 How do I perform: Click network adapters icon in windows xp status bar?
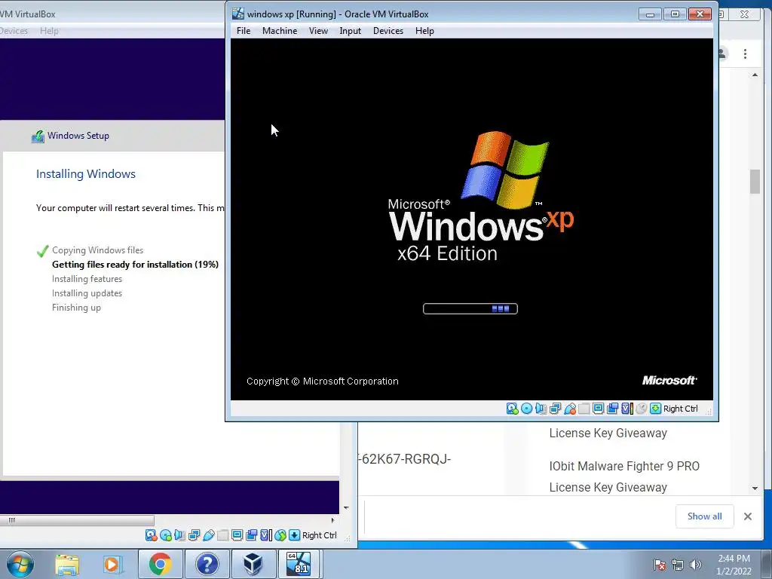pos(555,408)
